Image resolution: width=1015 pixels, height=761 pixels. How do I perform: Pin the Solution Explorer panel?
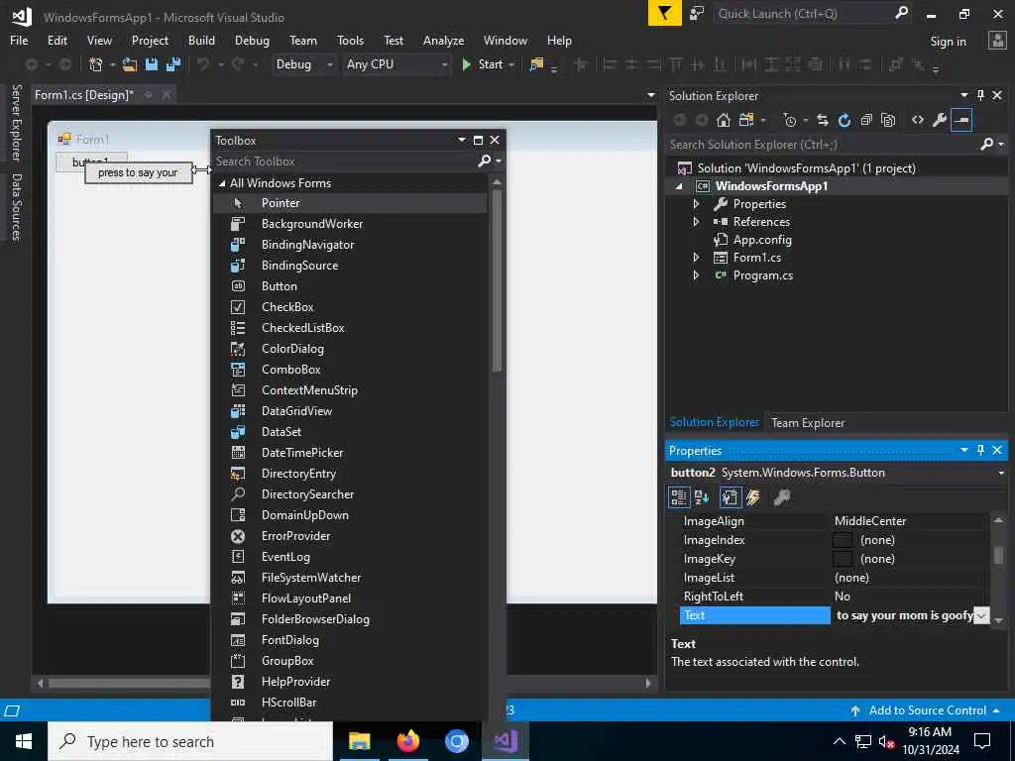pyautogui.click(x=980, y=95)
